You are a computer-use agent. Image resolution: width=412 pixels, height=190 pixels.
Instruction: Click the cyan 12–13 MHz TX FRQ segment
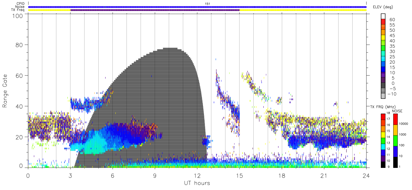383,146
